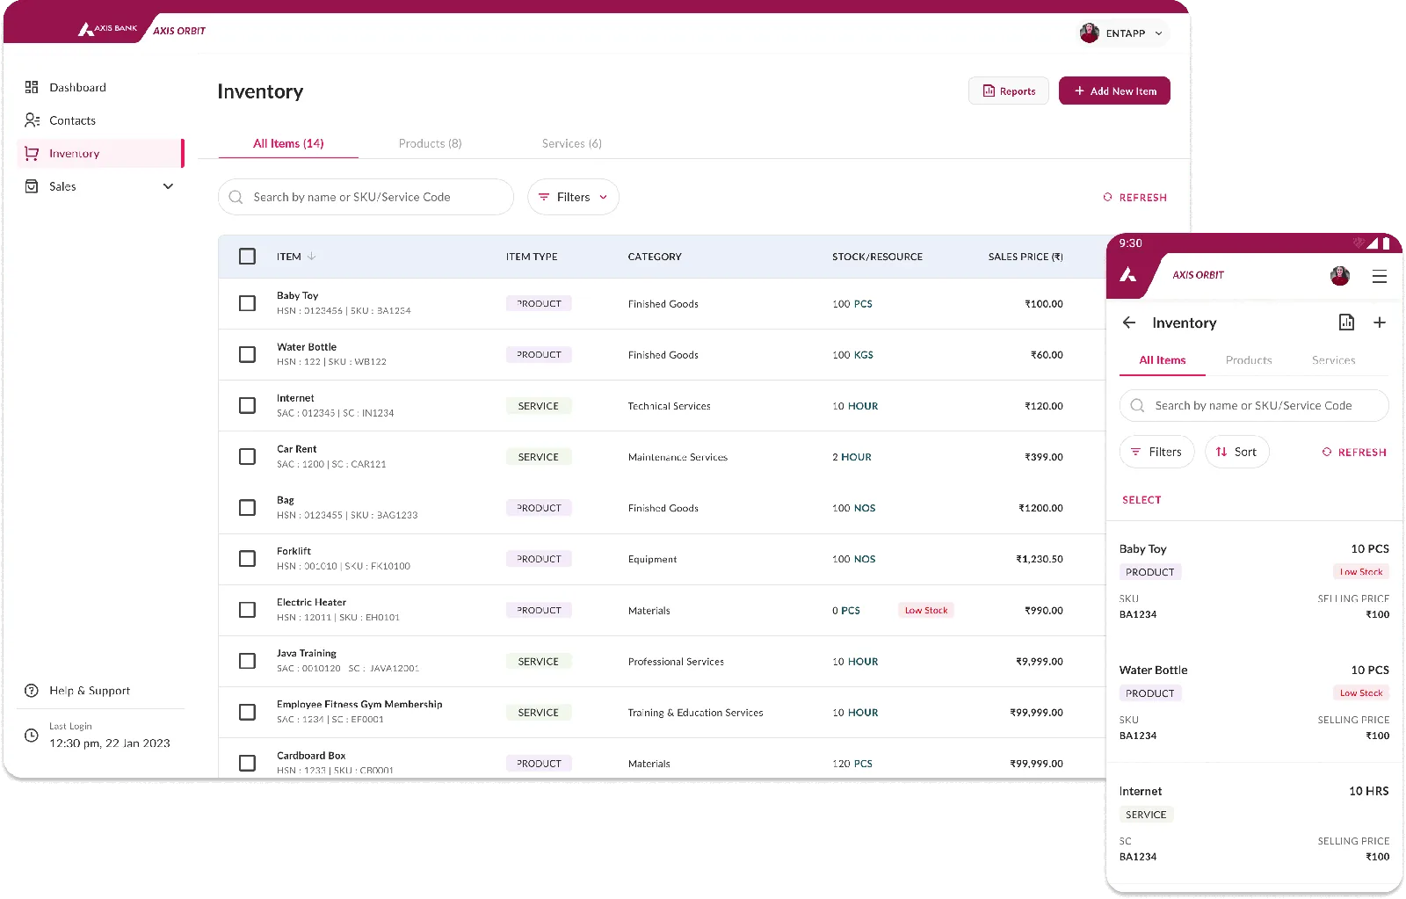The height and width of the screenshot is (899, 1406).
Task: Click the mobile SELECT link
Action: click(1141, 500)
